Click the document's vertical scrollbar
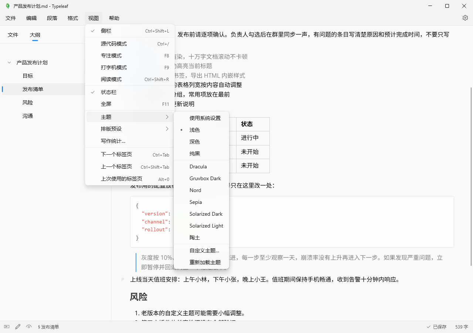 point(471,176)
